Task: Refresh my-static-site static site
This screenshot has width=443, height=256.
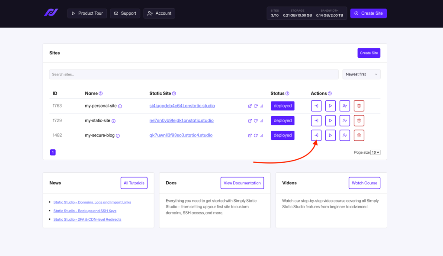Action: [256, 121]
